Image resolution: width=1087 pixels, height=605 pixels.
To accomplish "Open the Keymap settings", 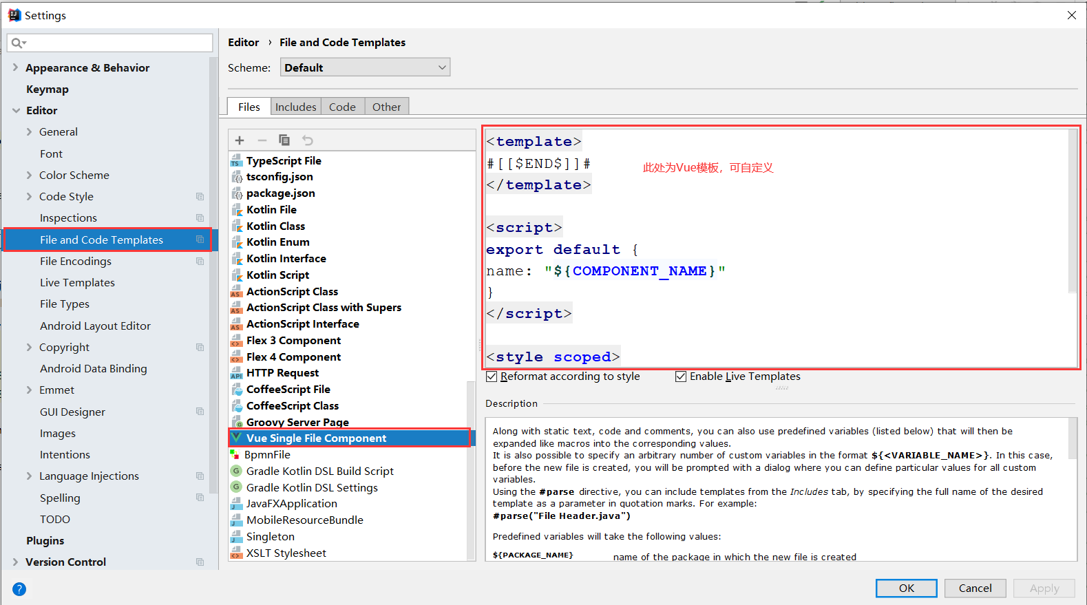I will point(48,89).
